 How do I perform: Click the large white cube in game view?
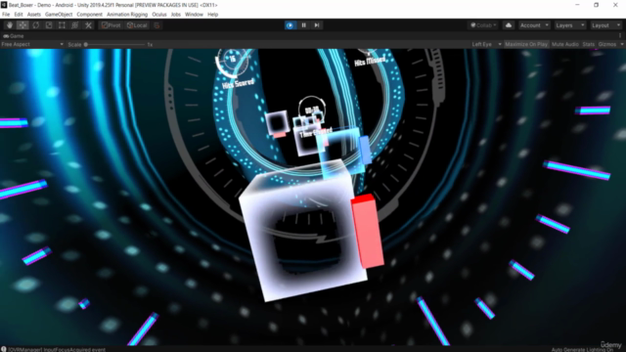coord(302,231)
